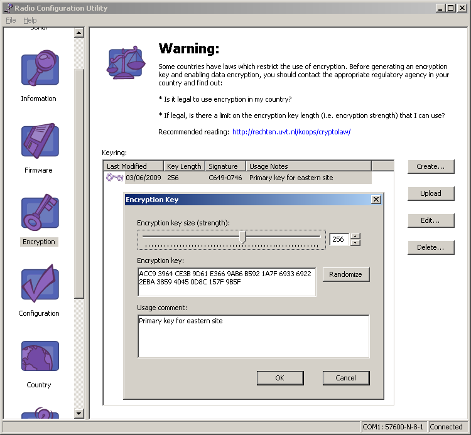Screen dimensions: 471x435
Task: Sort by Key Length column header
Action: [x=184, y=166]
